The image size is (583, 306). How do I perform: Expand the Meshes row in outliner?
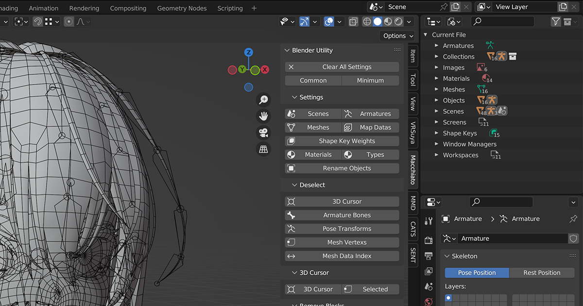[437, 89]
